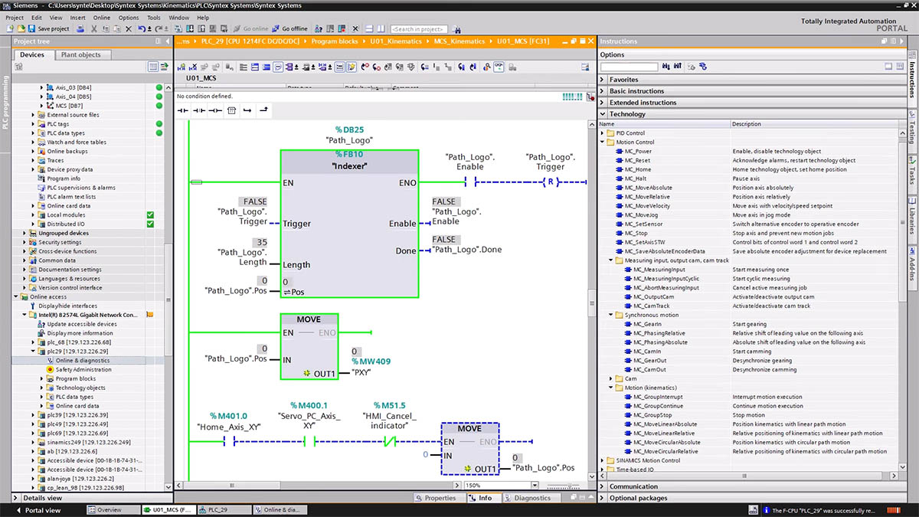Screen dimensions: 919x517
Task: Click the Search in project field
Action: click(419, 28)
